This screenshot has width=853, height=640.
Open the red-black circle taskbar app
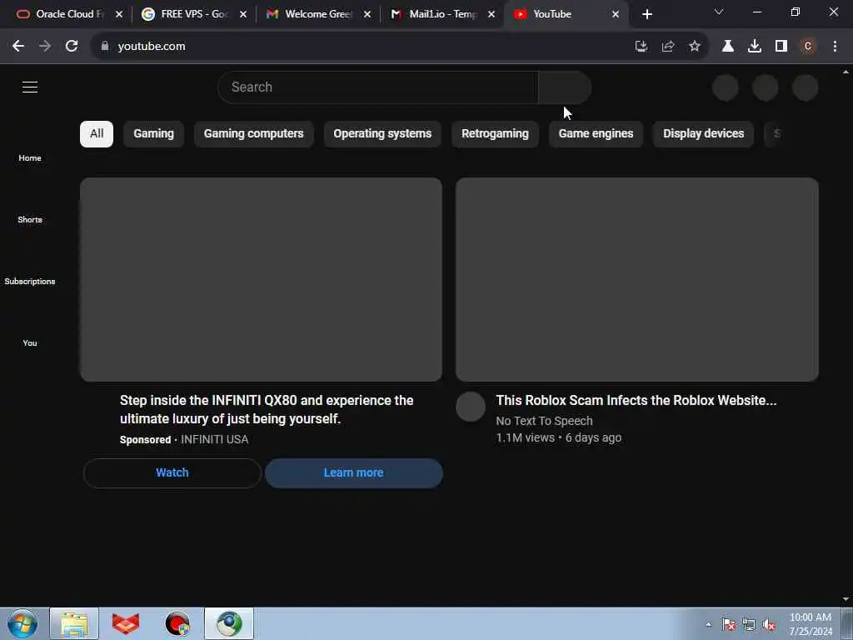(x=177, y=623)
